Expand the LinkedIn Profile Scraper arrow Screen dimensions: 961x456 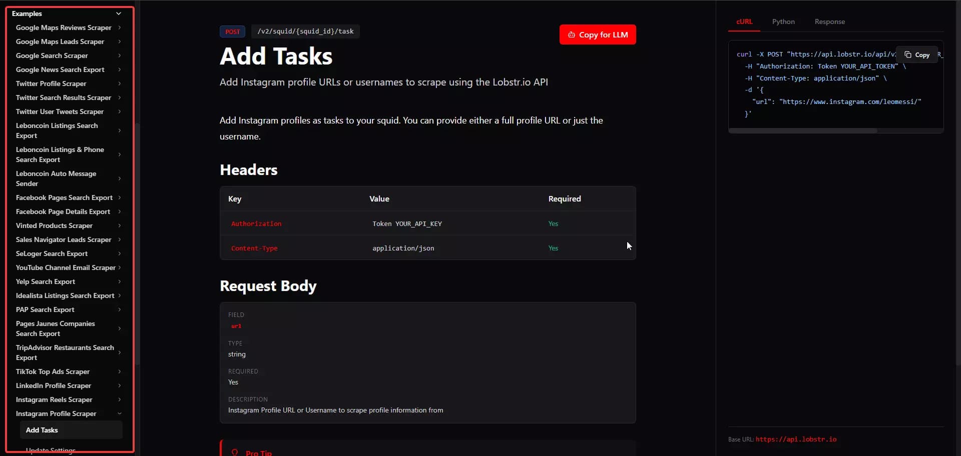119,385
